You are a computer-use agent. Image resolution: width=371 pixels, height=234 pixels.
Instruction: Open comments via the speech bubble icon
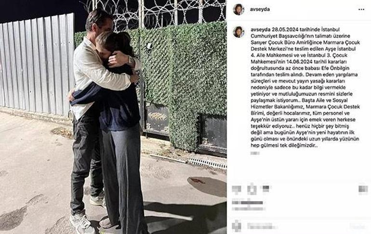(x=252, y=189)
